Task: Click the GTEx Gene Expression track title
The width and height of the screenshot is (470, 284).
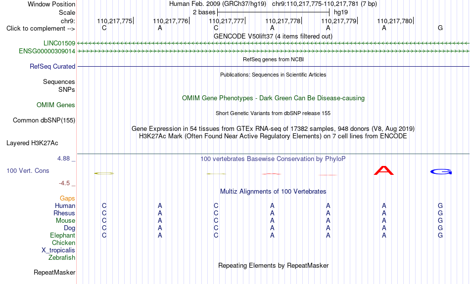Action: pyautogui.click(x=273, y=129)
